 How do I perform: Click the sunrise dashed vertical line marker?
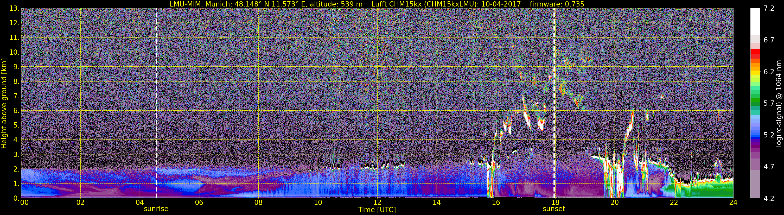[x=156, y=103]
